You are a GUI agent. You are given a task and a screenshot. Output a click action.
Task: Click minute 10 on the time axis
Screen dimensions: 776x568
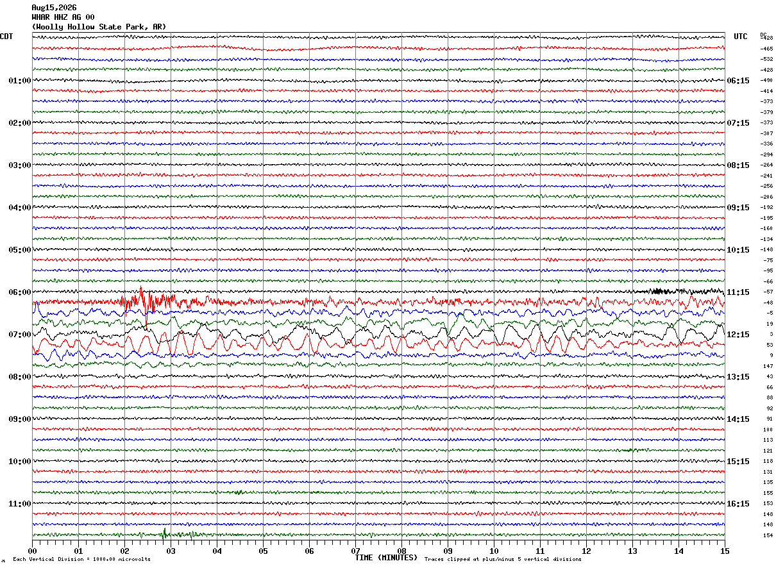click(x=494, y=551)
